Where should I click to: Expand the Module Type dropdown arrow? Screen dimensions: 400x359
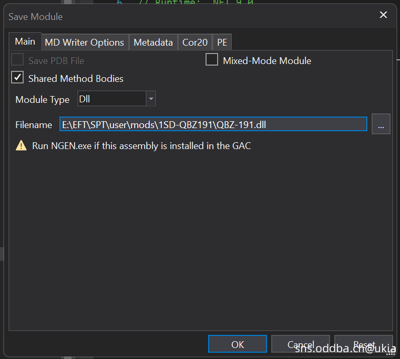[151, 99]
